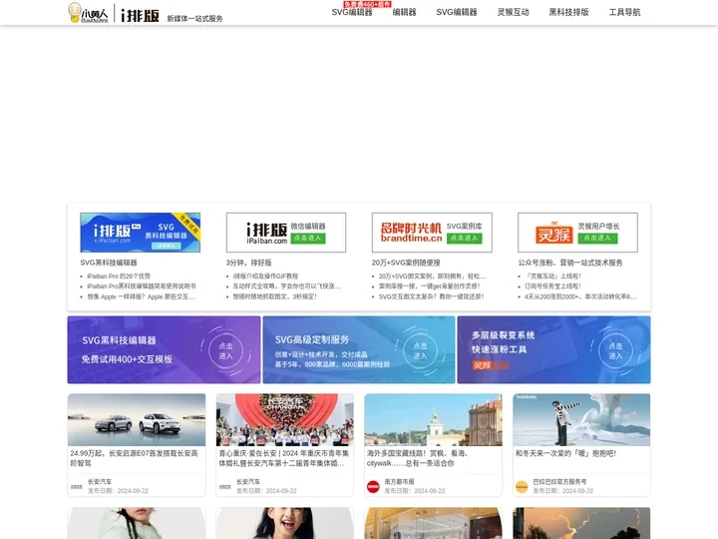Screen dimensions: 718x539
Task: Open link 想像 Apple 一样排版？
Action: (x=141, y=296)
